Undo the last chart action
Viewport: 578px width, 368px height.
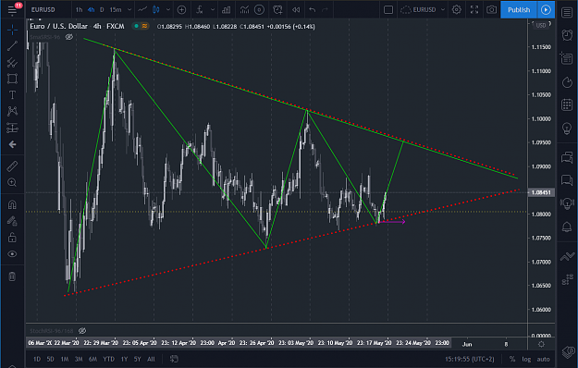tap(313, 10)
